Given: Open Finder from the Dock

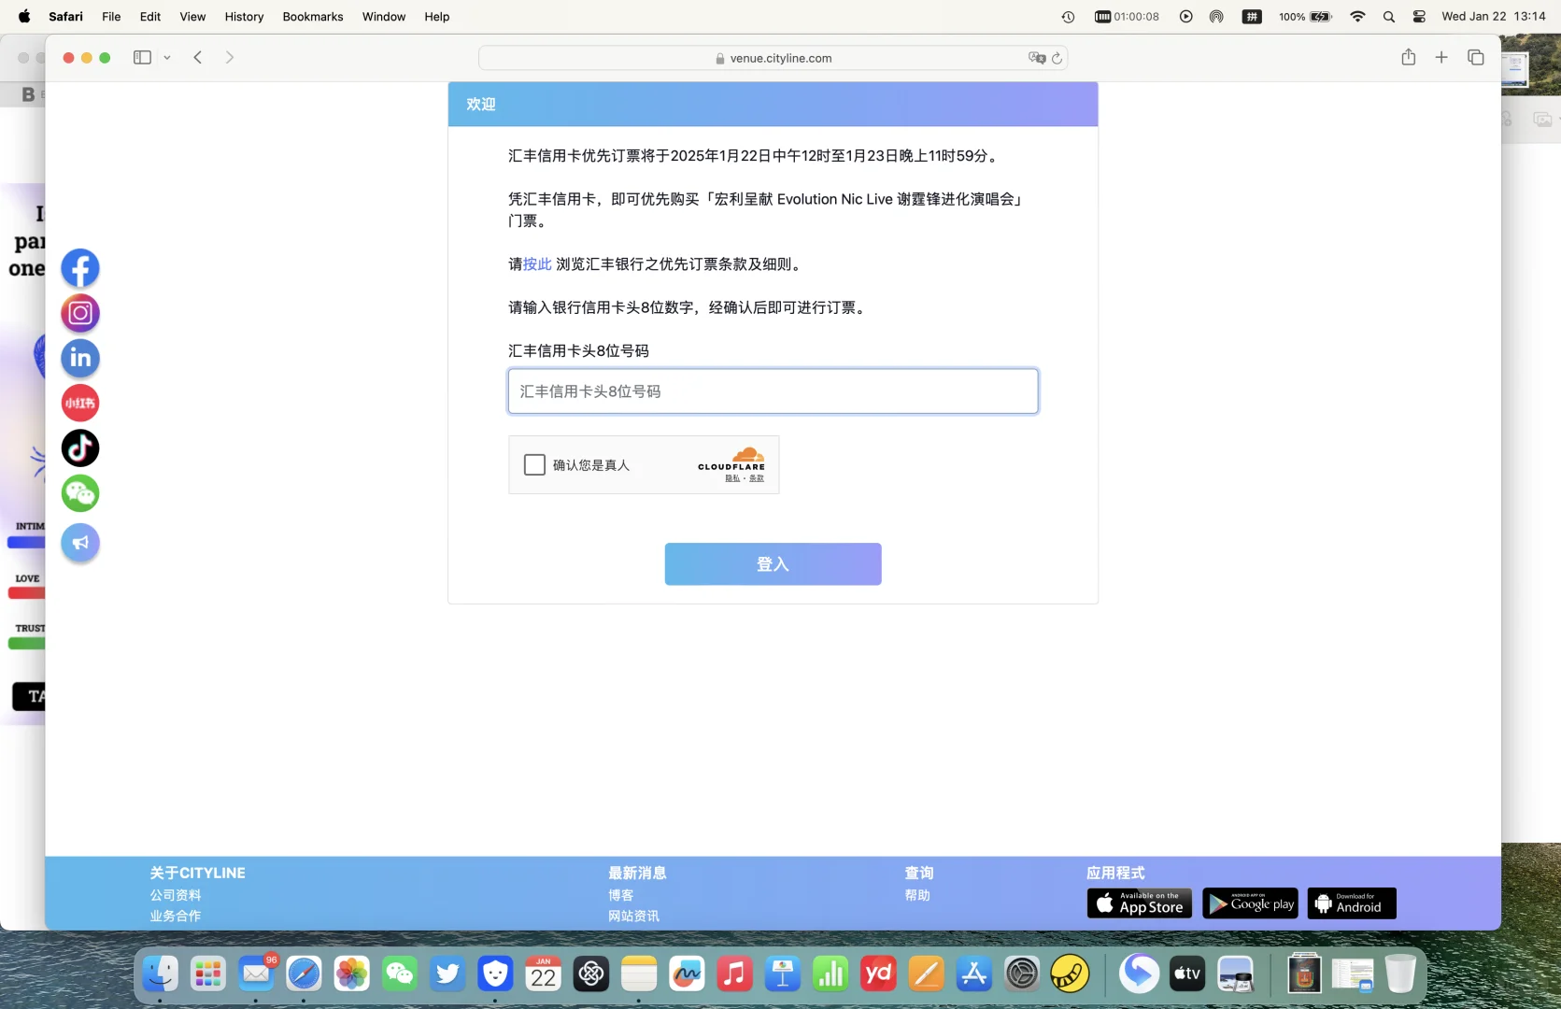Looking at the screenshot, I should 160,974.
